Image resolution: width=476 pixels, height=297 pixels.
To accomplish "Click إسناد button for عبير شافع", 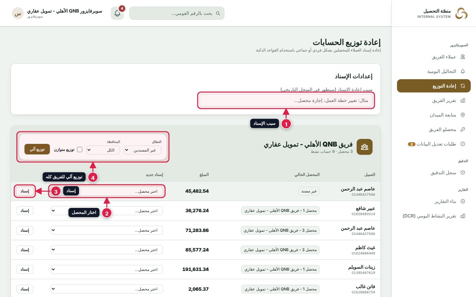I will click(25, 211).
